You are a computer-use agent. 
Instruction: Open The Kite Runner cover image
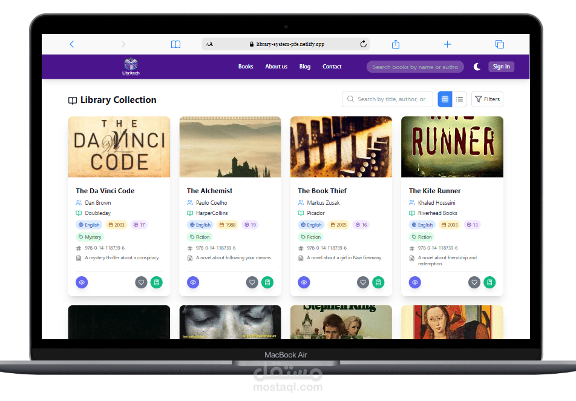click(x=452, y=147)
